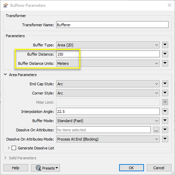Open arrow menu beside Buffer Mode
The height and width of the screenshot is (175, 175).
(x=165, y=120)
